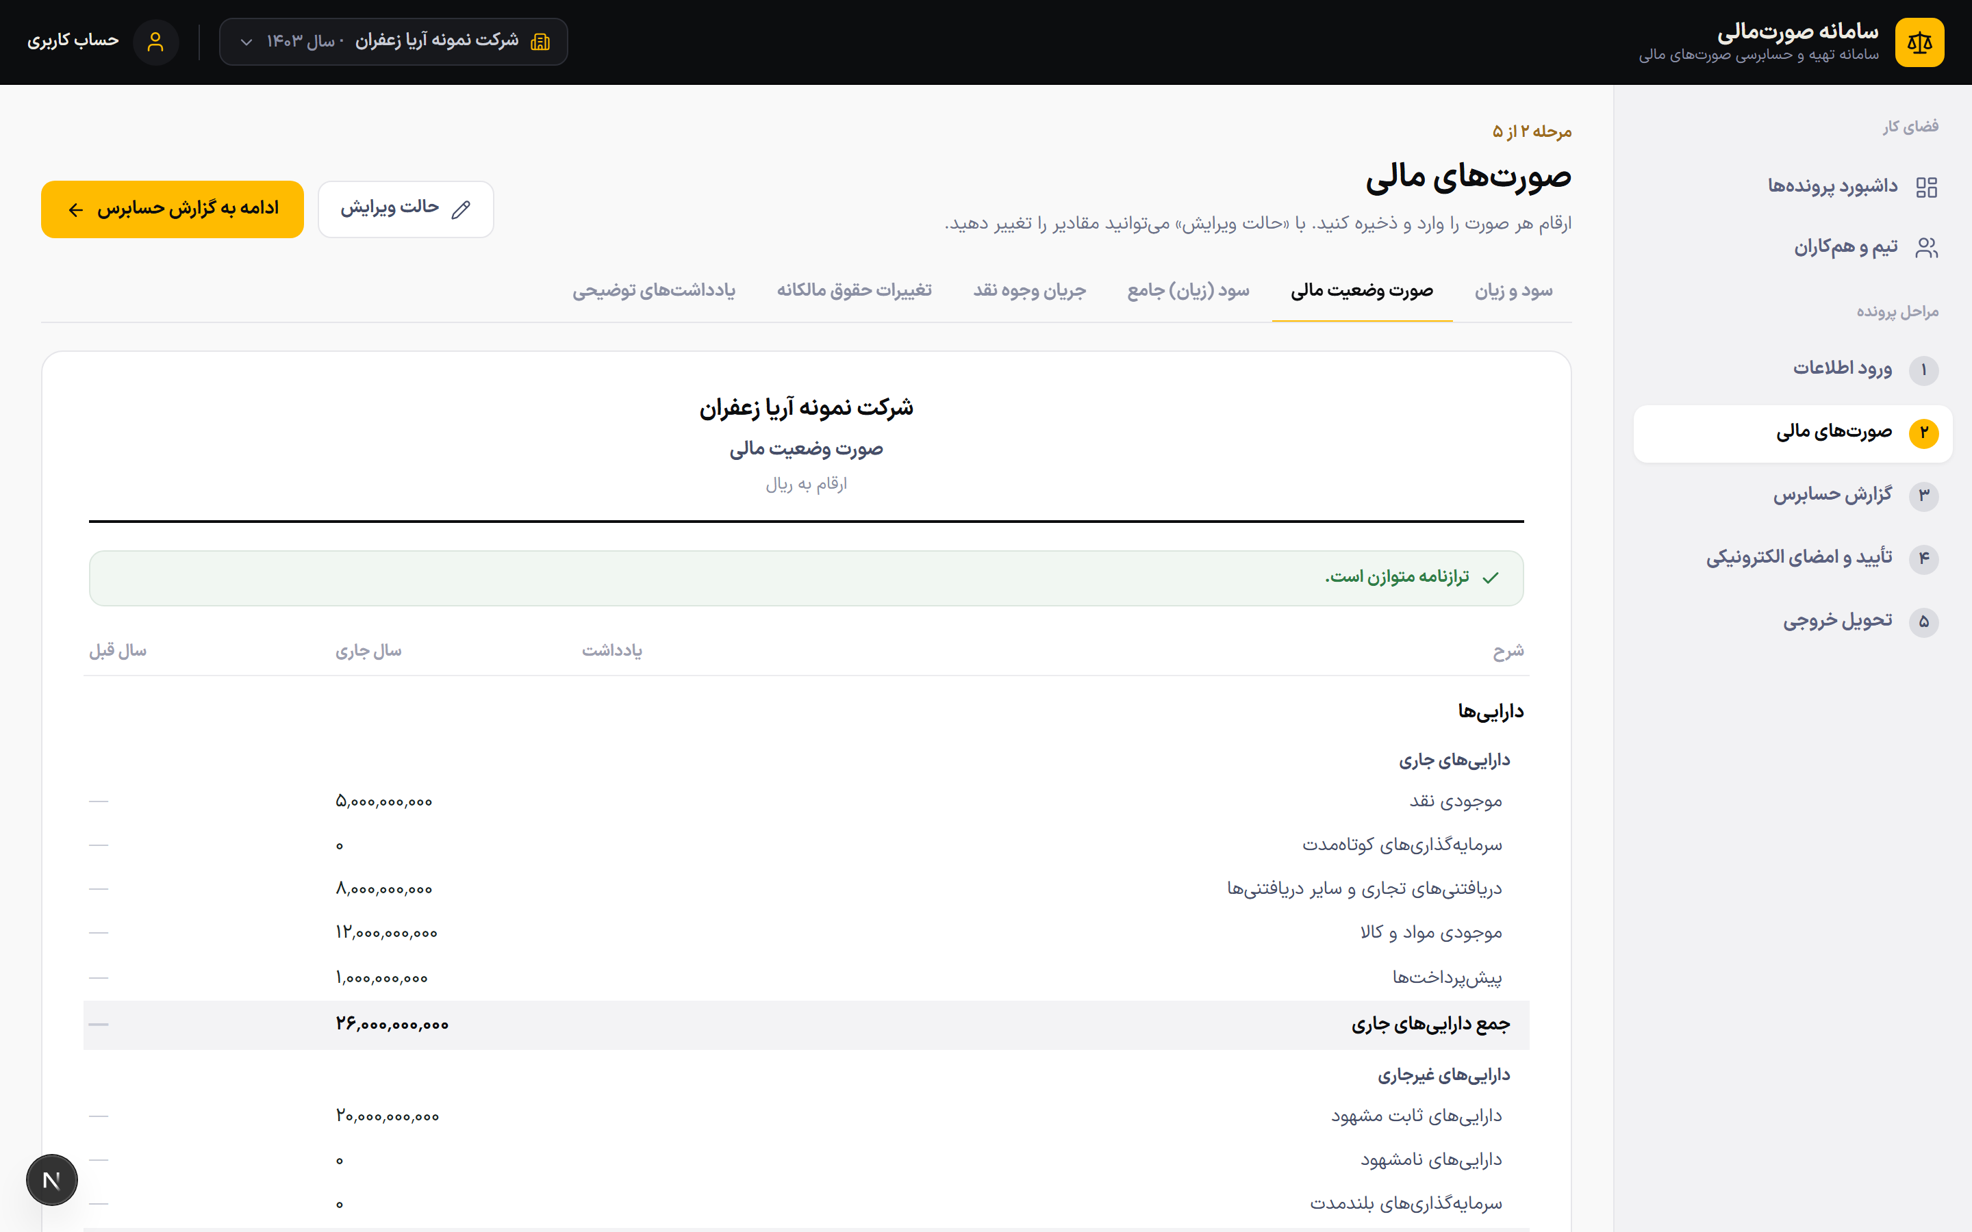
Task: Click the سرمایه‌گذاری‌های کوتاه‌مدت row label
Action: (x=1402, y=845)
